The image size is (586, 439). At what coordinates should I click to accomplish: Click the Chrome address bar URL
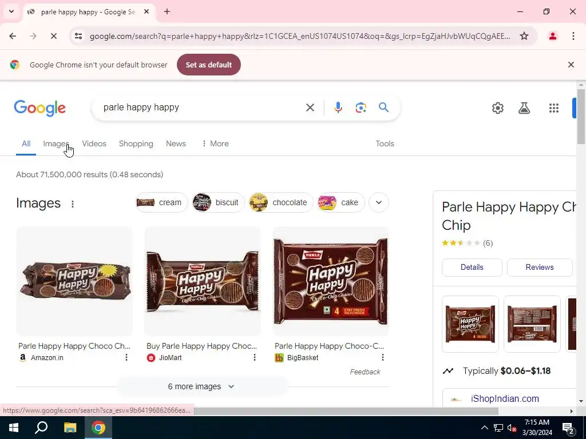click(x=300, y=36)
